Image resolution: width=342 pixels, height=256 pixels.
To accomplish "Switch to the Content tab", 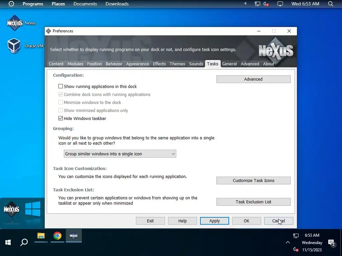I will pyautogui.click(x=56, y=64).
